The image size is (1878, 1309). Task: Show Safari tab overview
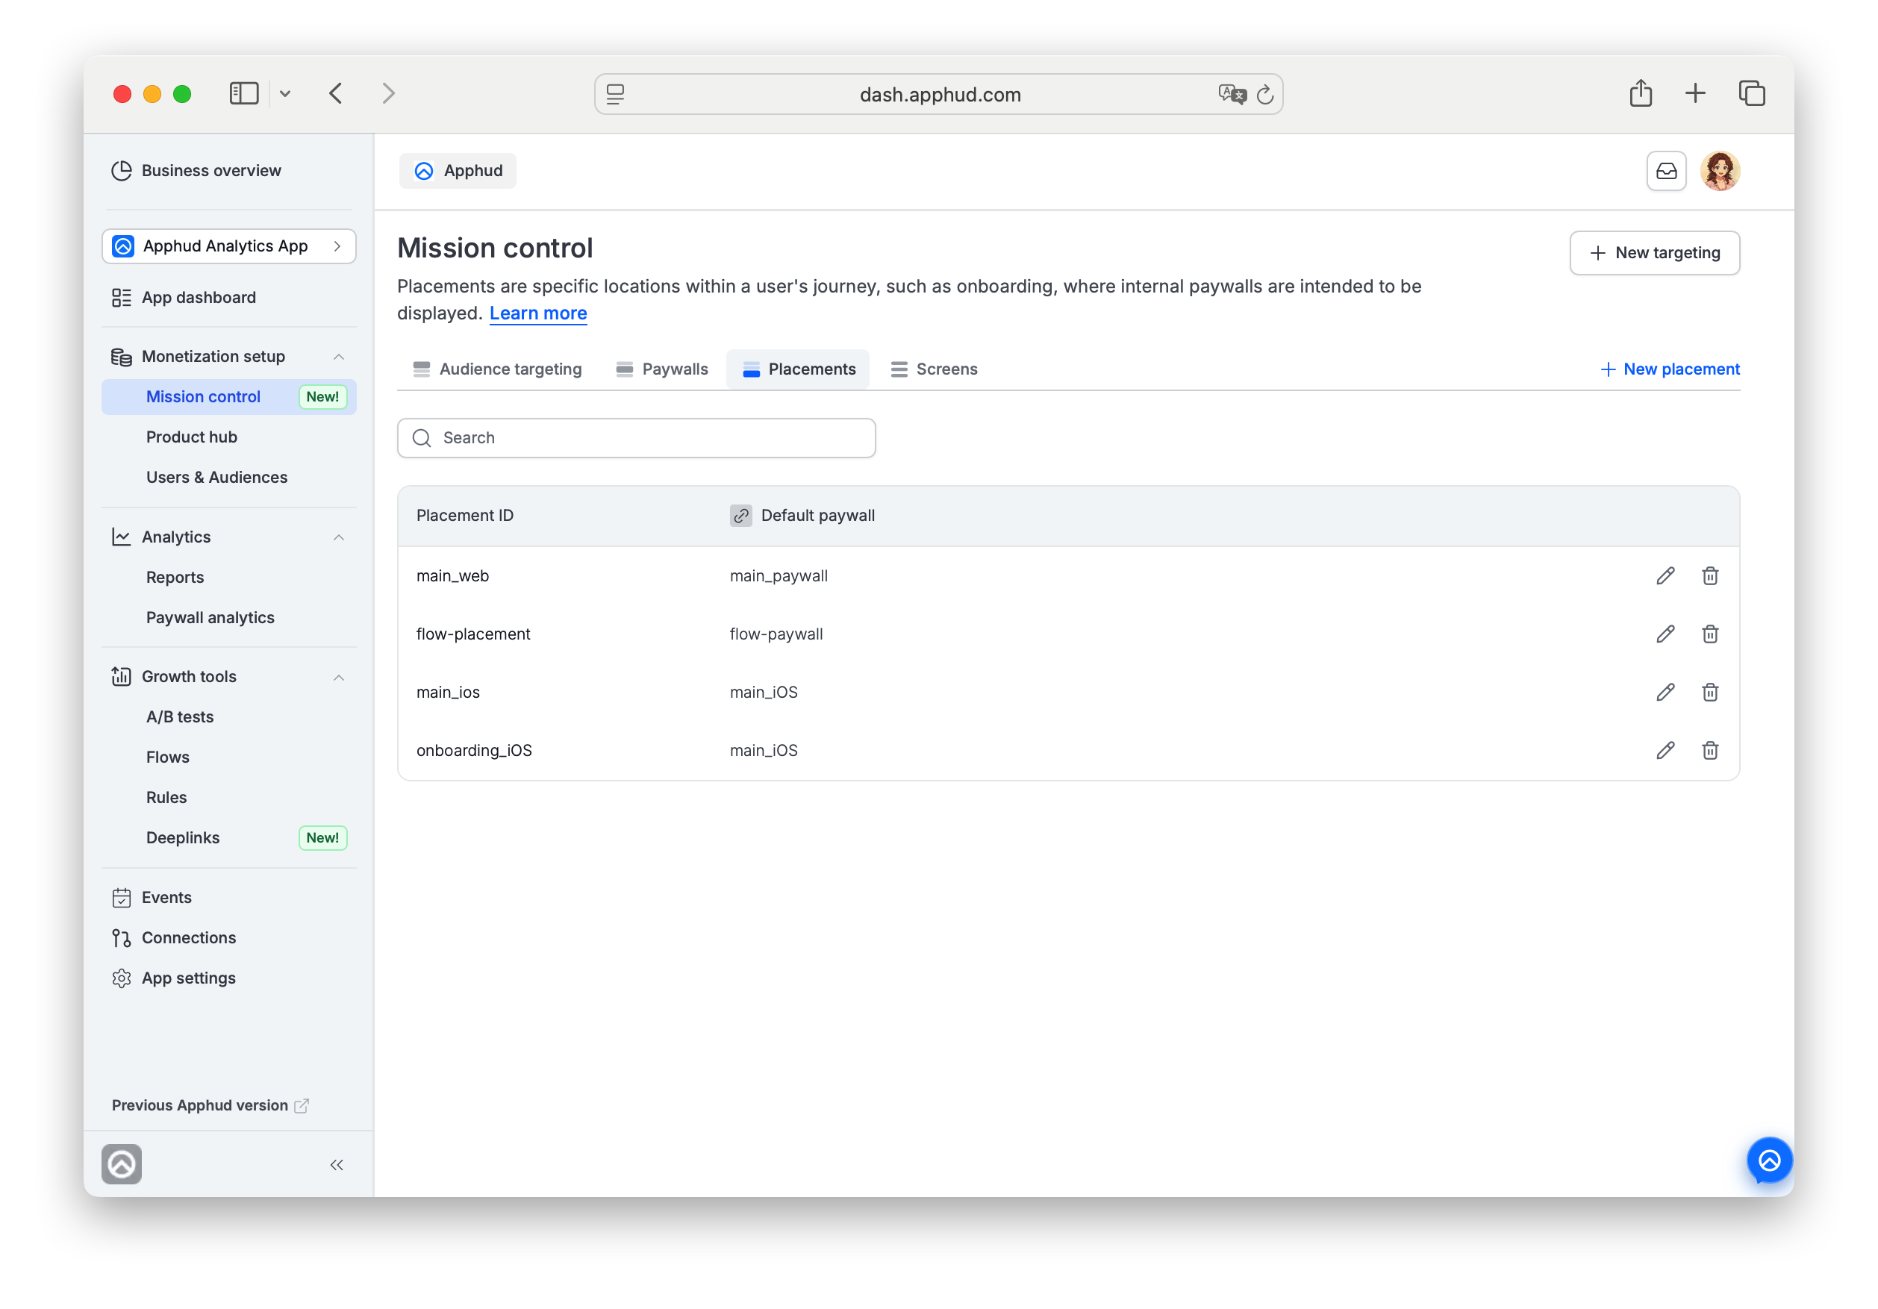(1752, 93)
